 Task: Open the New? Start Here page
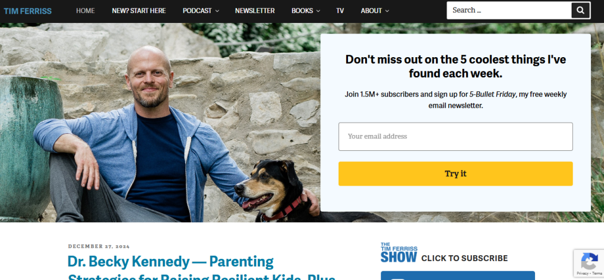click(x=139, y=11)
